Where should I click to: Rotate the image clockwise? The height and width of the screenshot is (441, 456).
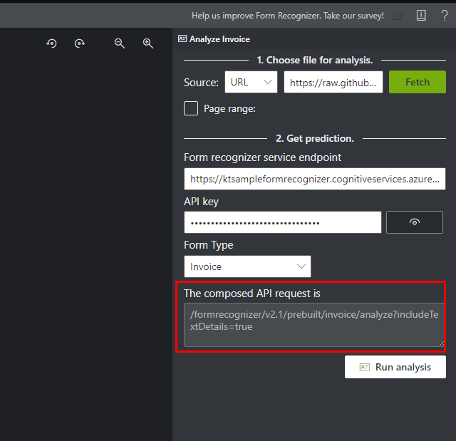click(80, 43)
